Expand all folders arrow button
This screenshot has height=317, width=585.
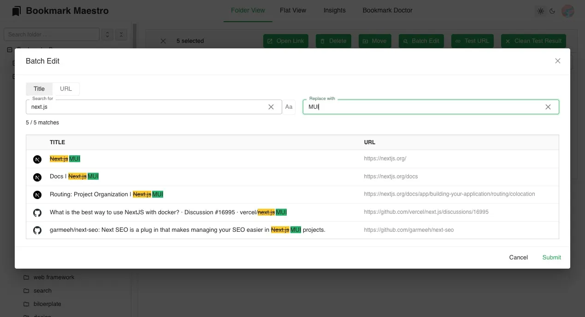tap(107, 35)
